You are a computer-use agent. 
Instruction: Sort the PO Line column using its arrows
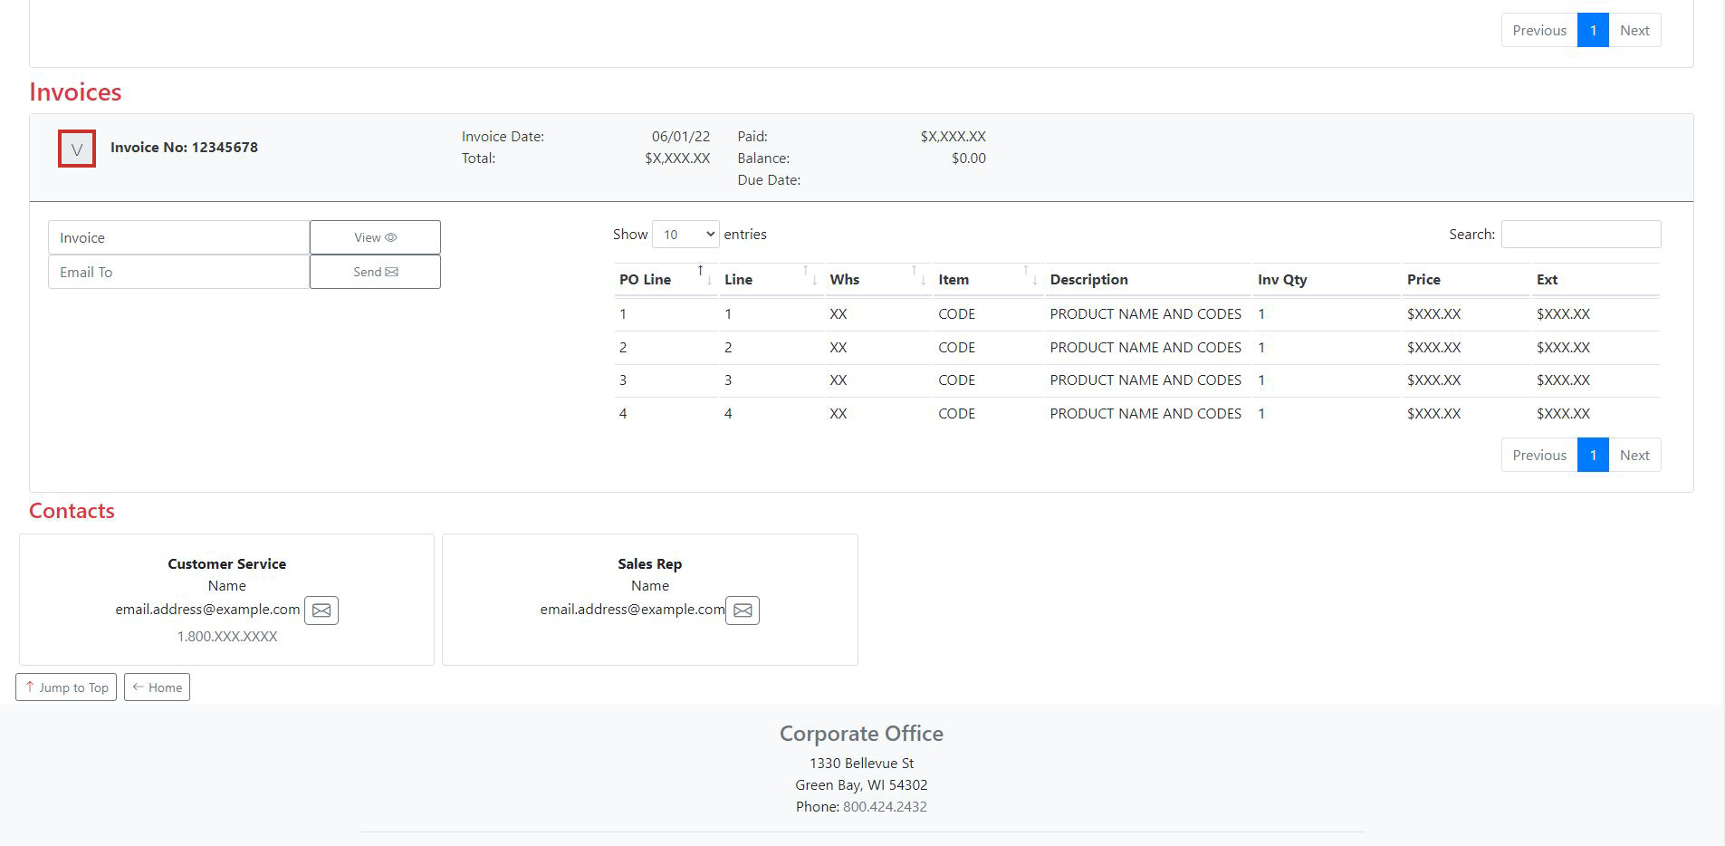(x=705, y=276)
